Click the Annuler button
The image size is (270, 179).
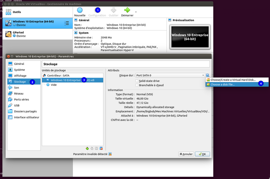coord(186,154)
